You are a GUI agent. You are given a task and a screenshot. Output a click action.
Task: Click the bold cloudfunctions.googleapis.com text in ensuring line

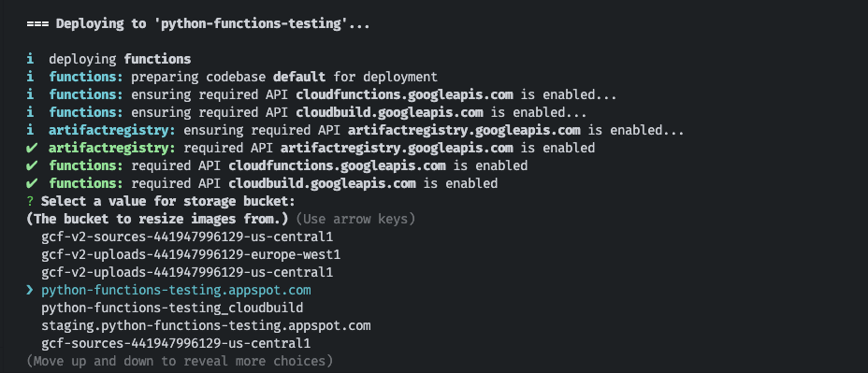[404, 94]
